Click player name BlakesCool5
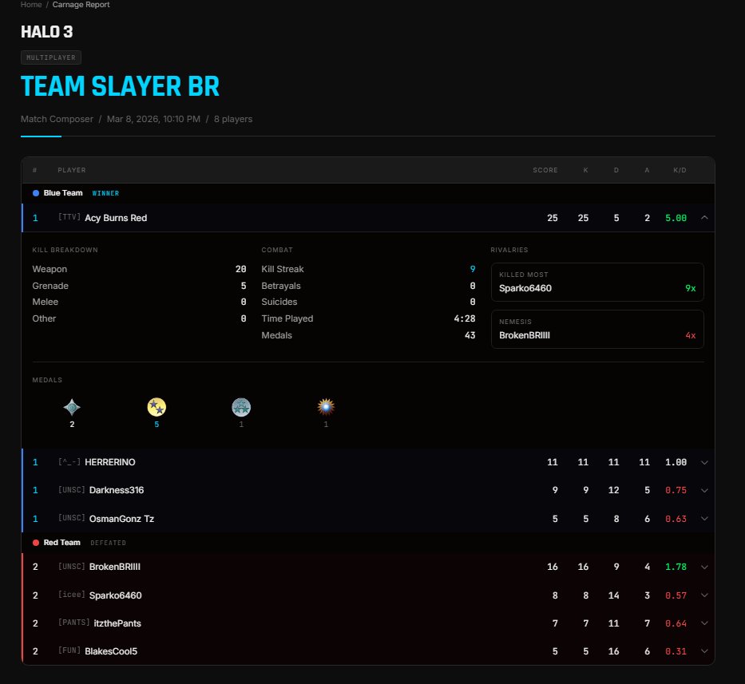The image size is (745, 684). click(x=111, y=651)
